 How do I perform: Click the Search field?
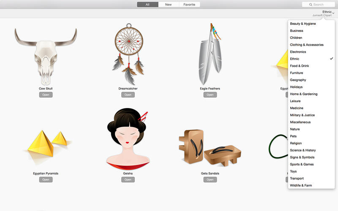(319, 5)
